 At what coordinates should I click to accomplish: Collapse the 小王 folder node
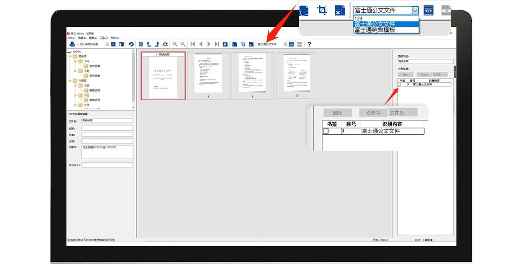75,95
